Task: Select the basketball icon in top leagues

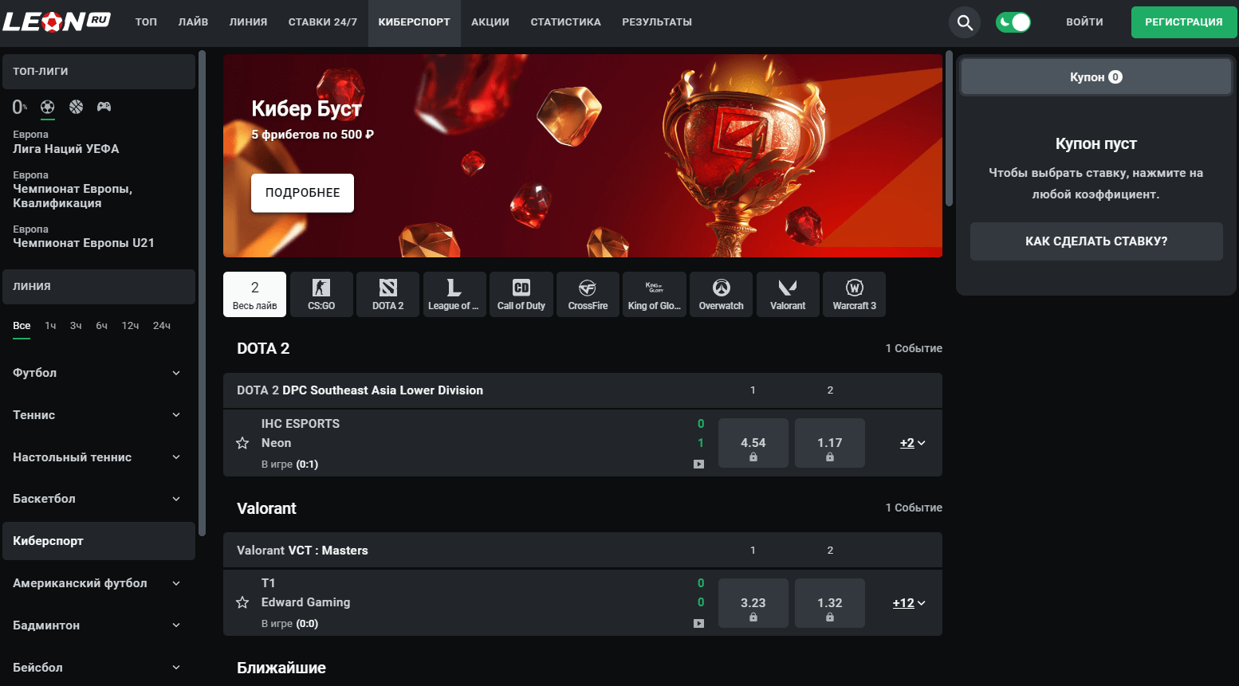Action: (76, 107)
